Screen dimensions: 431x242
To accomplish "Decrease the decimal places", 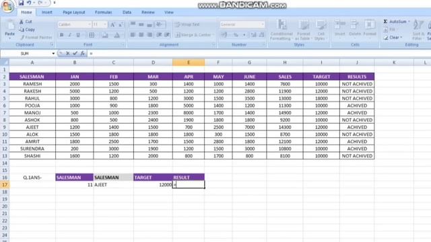I will (x=261, y=35).
